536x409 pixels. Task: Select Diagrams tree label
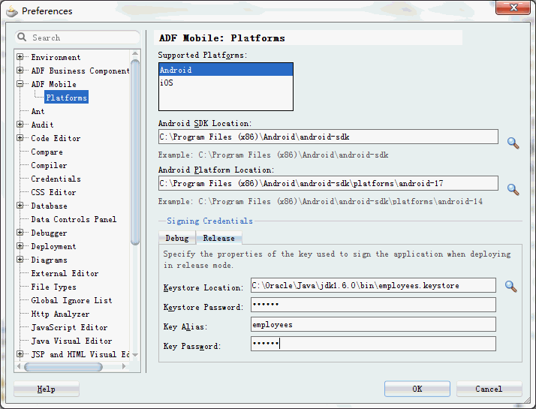(49, 260)
